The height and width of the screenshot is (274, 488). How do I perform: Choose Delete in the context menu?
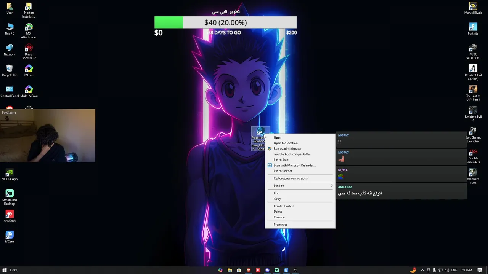[x=300, y=212]
